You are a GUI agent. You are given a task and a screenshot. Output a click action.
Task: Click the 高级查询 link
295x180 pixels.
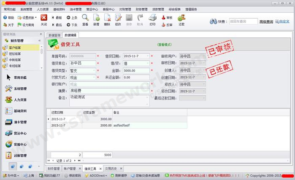(x=266, y=21)
